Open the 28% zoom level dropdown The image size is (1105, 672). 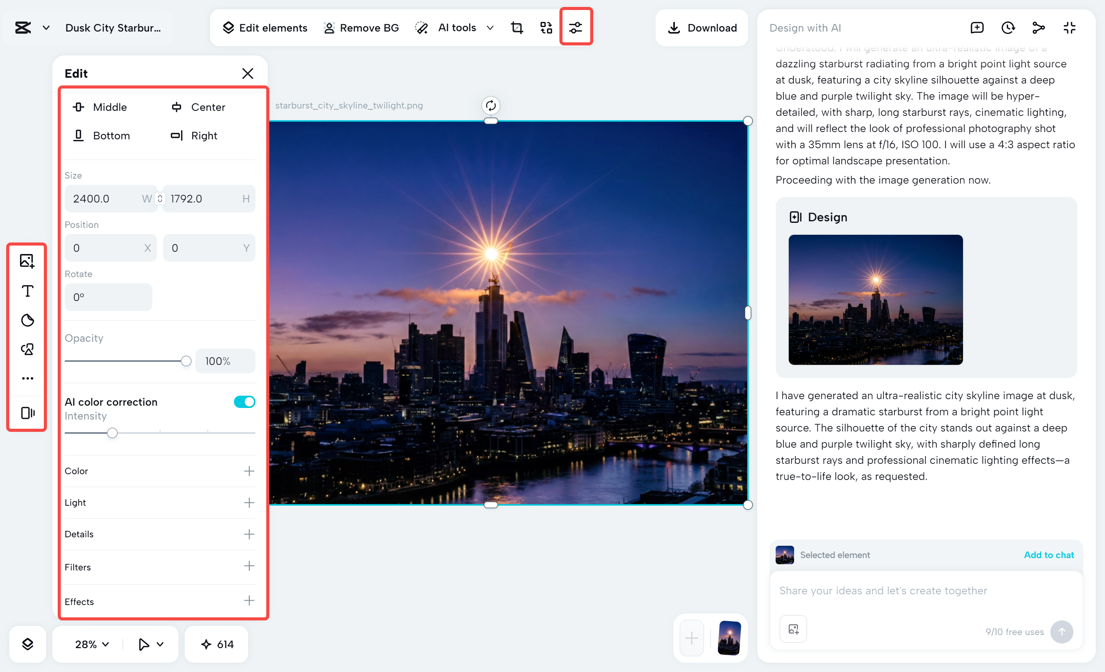tap(92, 644)
